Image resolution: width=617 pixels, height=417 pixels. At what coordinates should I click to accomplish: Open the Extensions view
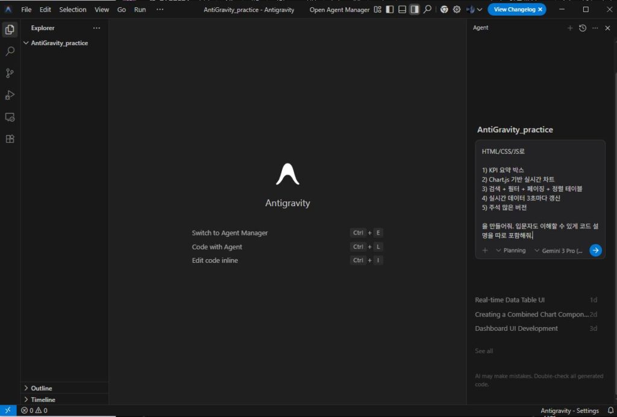9,139
